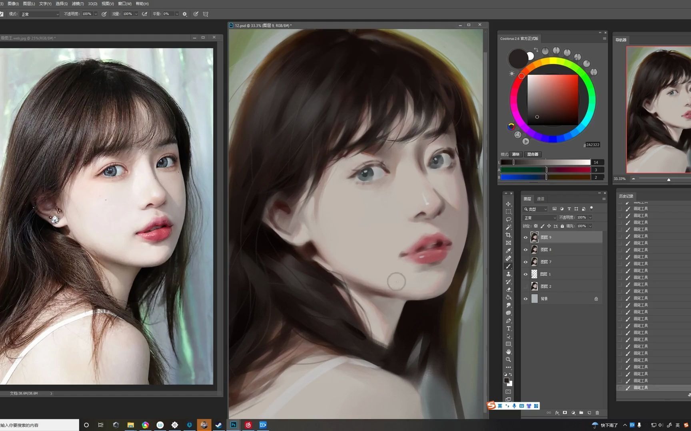Screen dimensions: 691x431
Task: Show the hidden 图层 2 layer
Action: click(525, 287)
